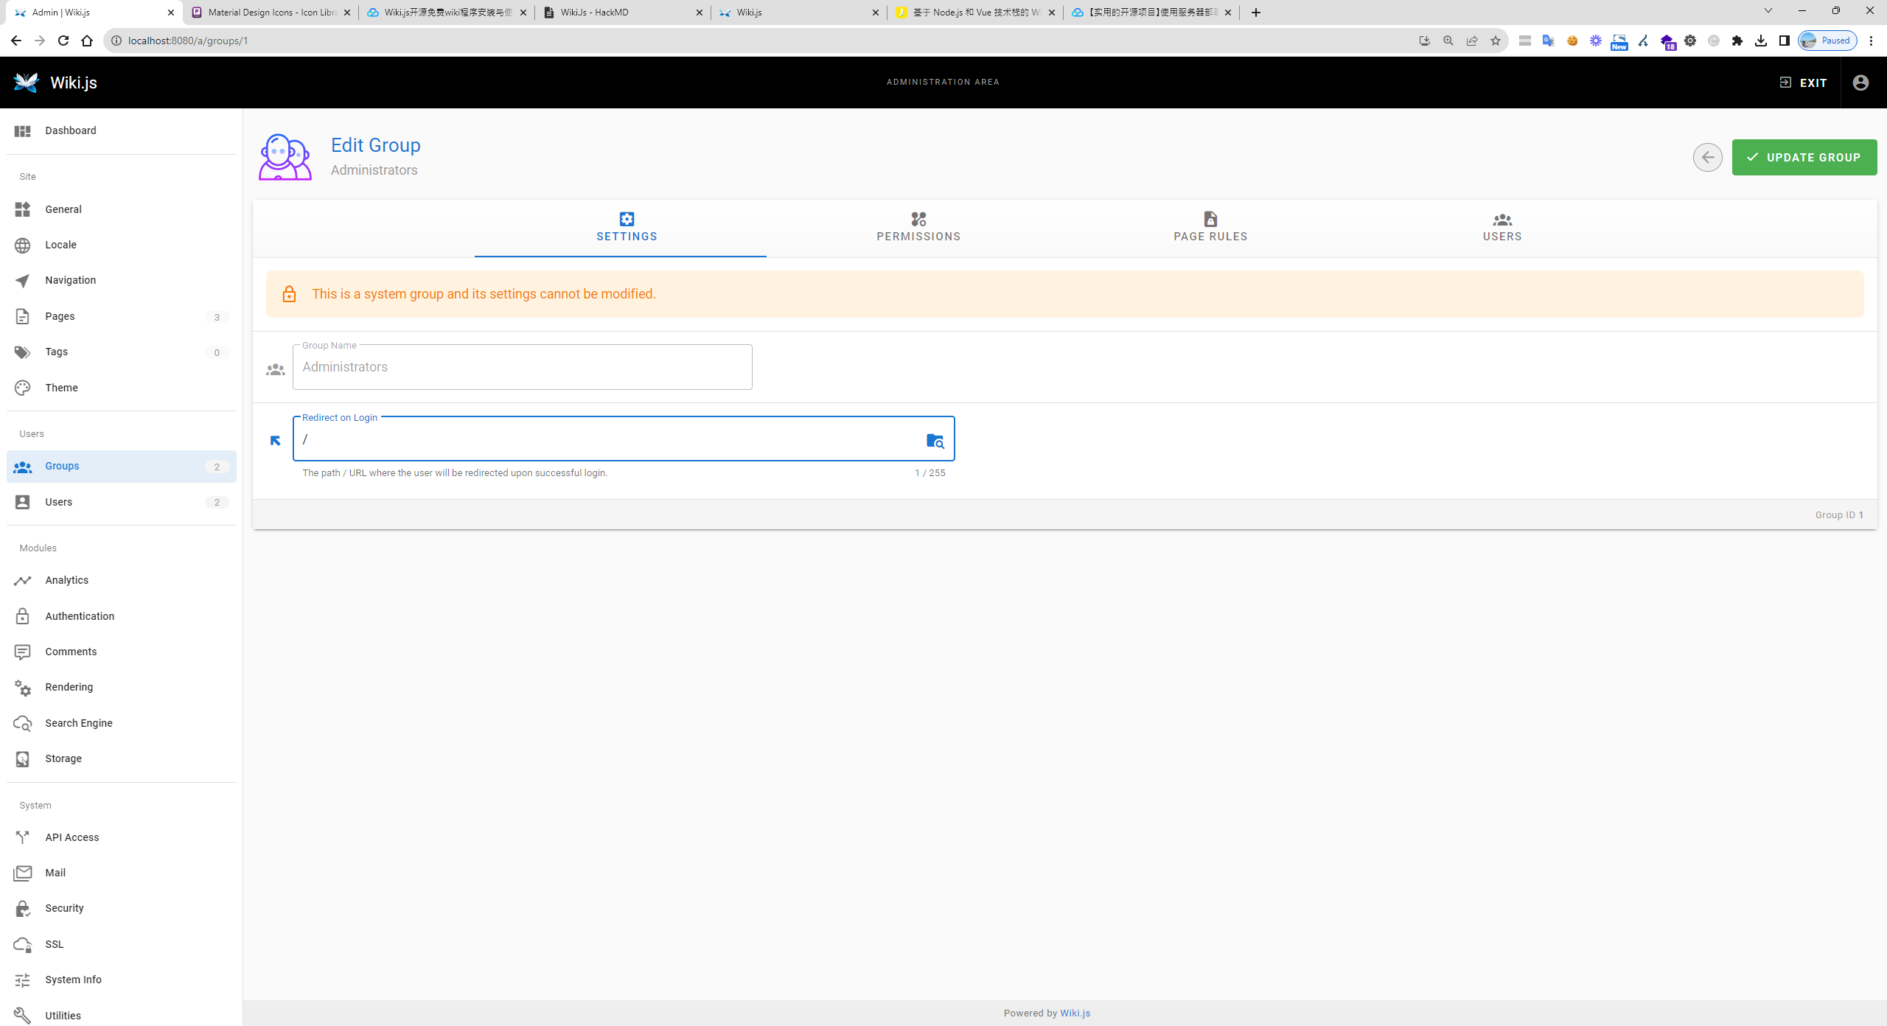Open Chrome's three-dot menu

click(x=1871, y=41)
